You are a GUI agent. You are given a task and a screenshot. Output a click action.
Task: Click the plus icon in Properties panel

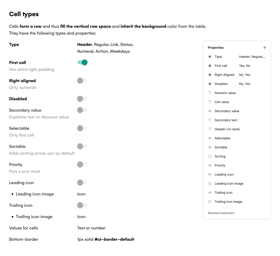tap(265, 48)
